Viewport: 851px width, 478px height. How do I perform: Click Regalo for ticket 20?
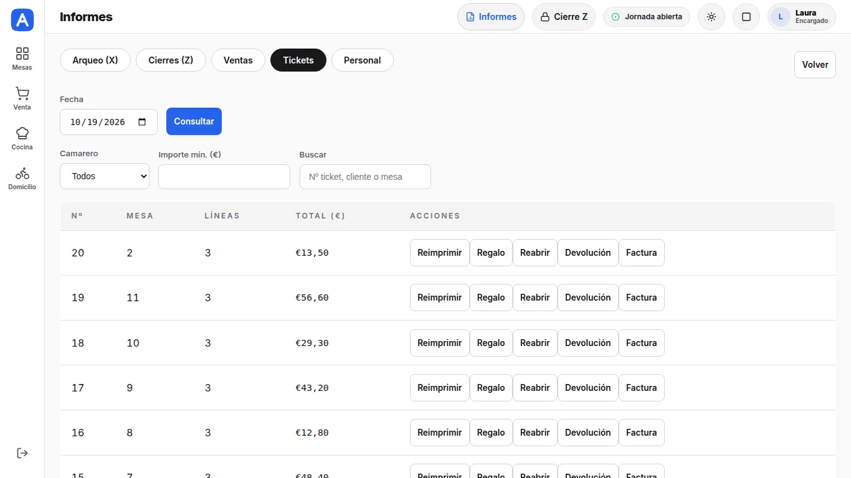click(491, 253)
